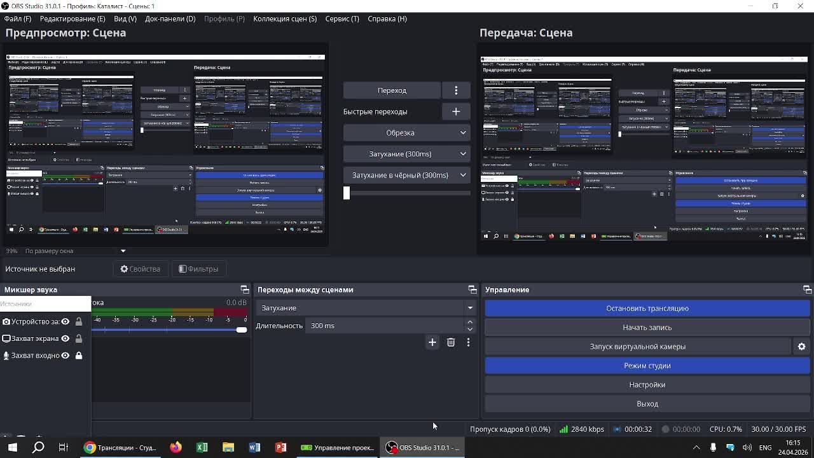Click the Выход button
The image size is (814, 458).
(x=647, y=404)
